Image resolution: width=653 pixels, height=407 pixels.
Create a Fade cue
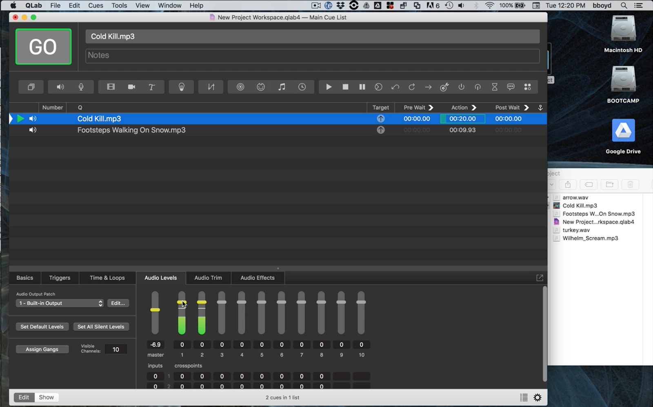[210, 86]
